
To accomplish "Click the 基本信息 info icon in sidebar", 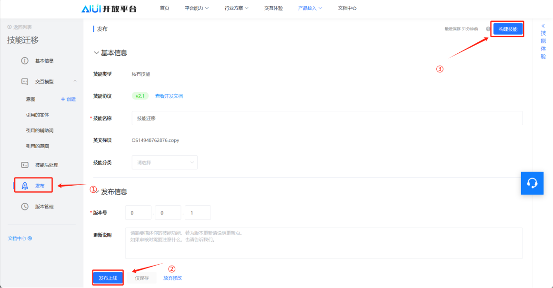I will (x=25, y=61).
